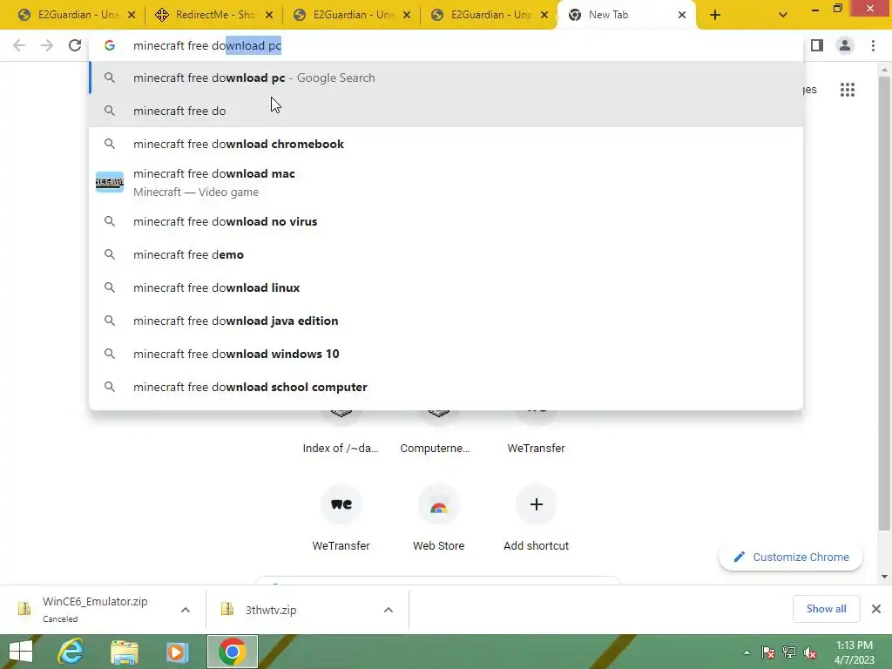Open 3thwtv.zip download item
This screenshot has height=669, width=892.
point(271,610)
